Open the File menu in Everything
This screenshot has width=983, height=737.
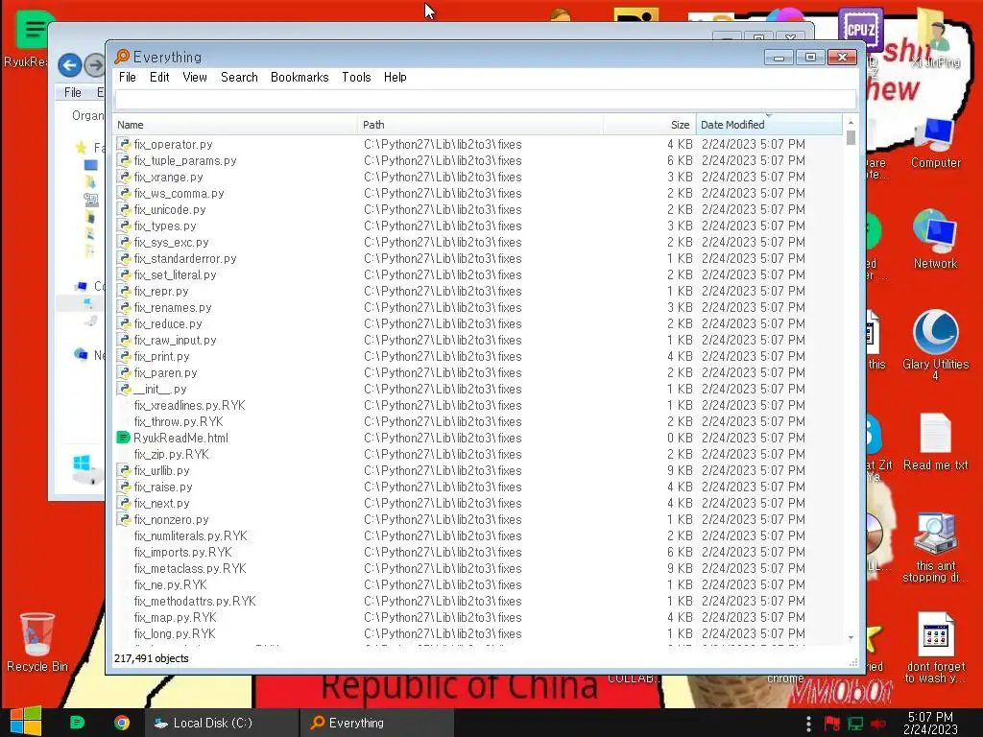[x=128, y=77]
